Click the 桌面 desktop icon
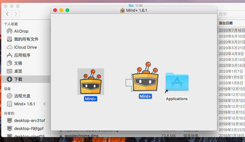The height and width of the screenshot is (142, 245). point(10,71)
